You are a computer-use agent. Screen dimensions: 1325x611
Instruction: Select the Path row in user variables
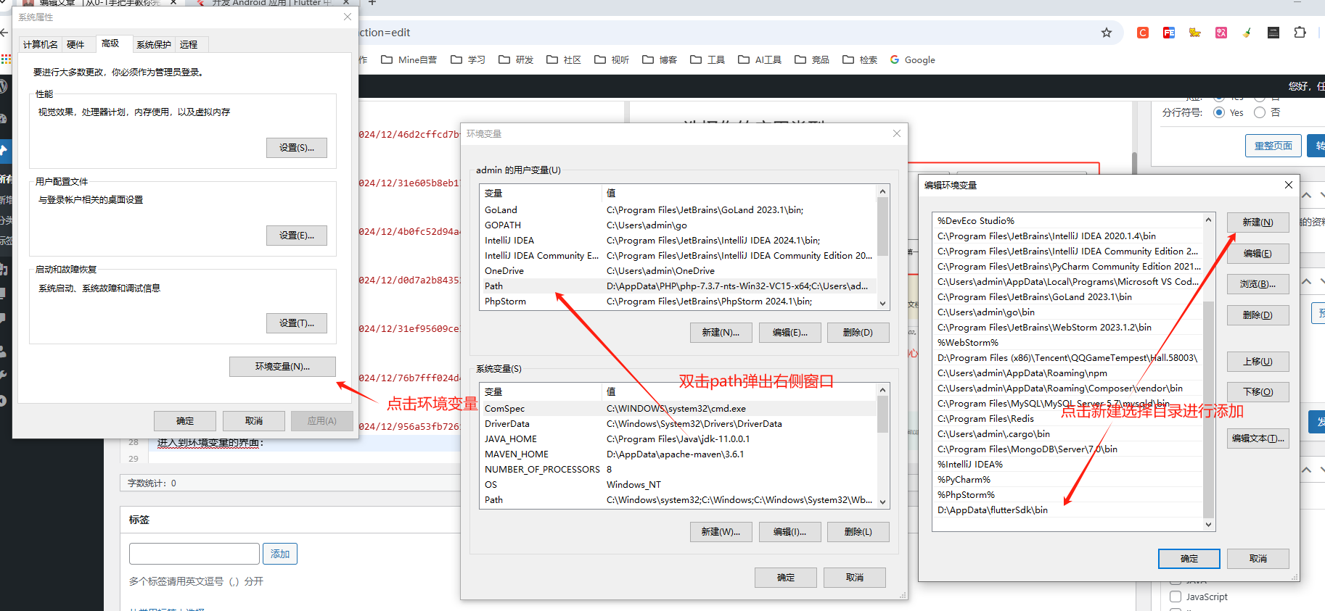click(678, 286)
